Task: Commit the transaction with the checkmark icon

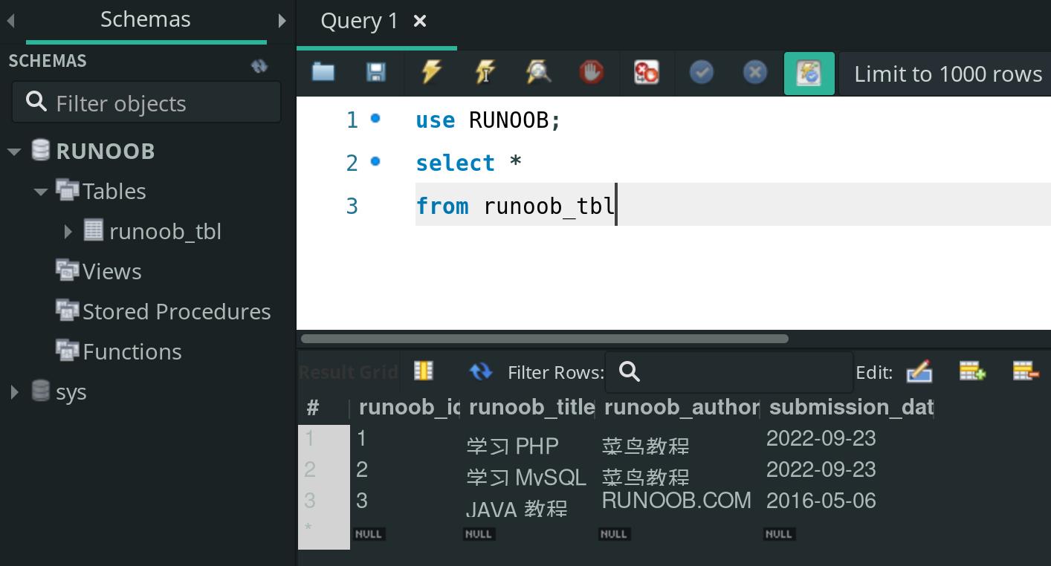Action: click(701, 72)
